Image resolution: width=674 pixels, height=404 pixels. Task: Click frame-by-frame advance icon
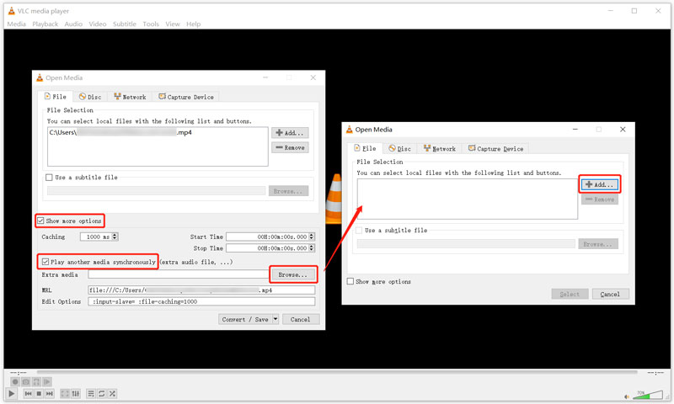coord(47,381)
